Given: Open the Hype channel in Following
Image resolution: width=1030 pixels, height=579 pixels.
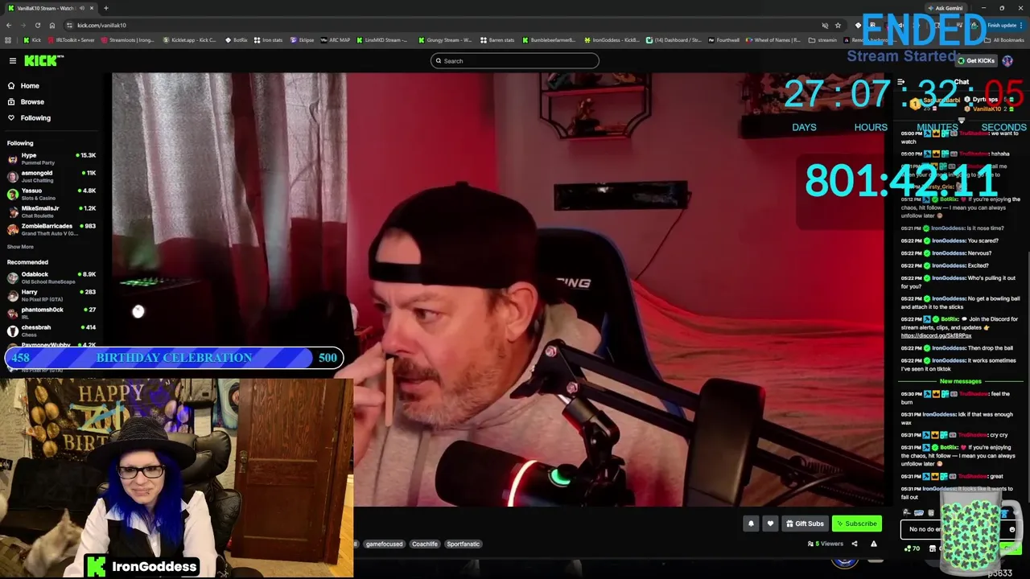Looking at the screenshot, I should click(51, 158).
